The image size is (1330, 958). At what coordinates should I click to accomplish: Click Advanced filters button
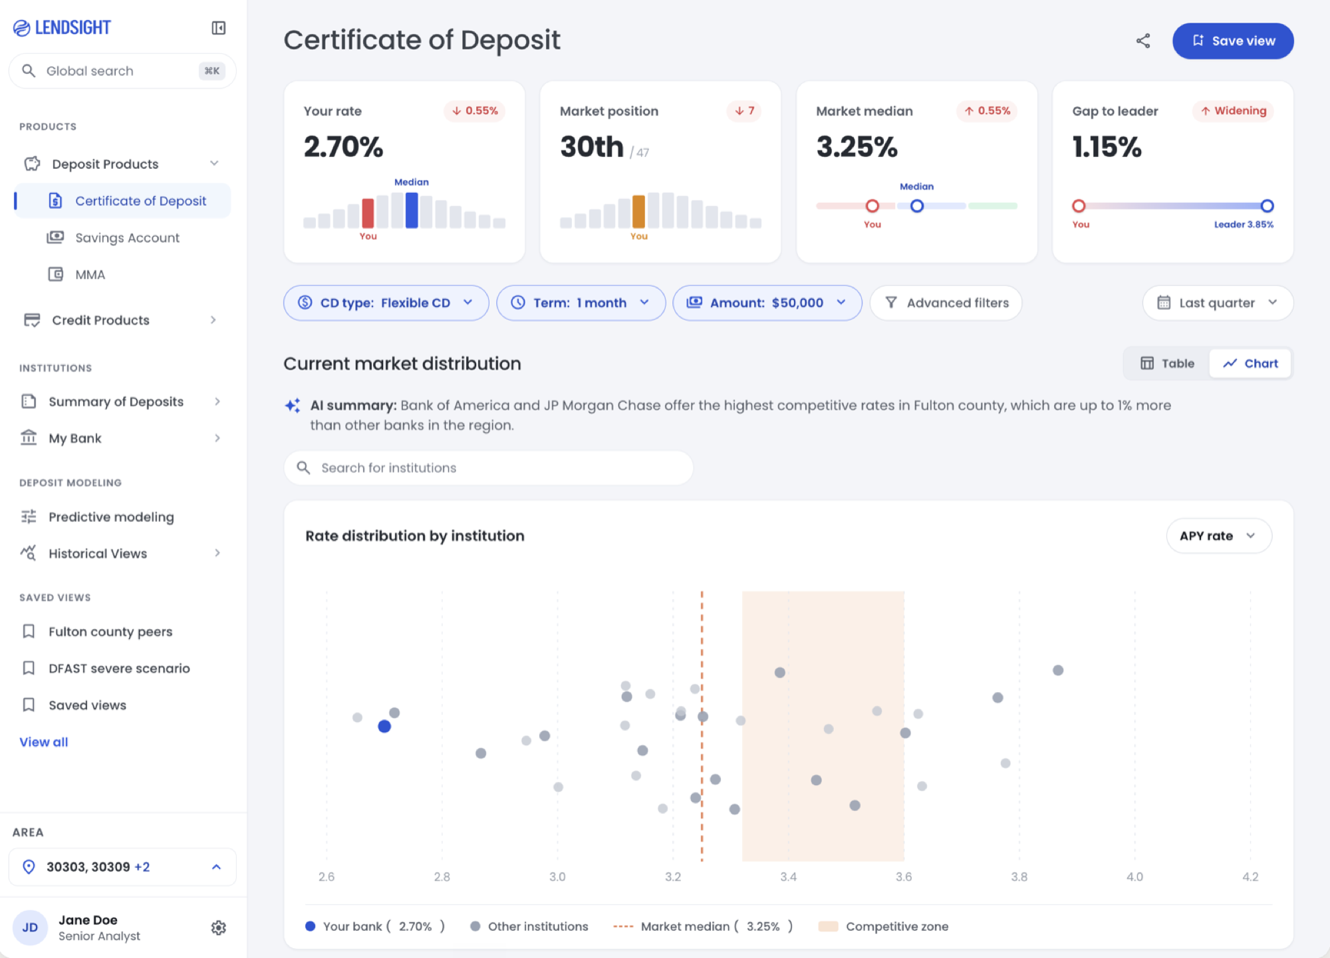[946, 302]
